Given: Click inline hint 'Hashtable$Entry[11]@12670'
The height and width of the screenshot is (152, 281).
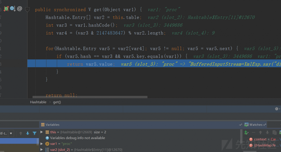Looking at the screenshot, I should click(221, 17).
